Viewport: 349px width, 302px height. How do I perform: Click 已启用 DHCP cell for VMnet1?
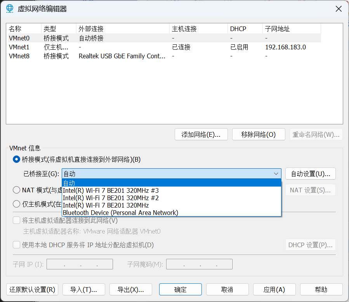tap(239, 47)
